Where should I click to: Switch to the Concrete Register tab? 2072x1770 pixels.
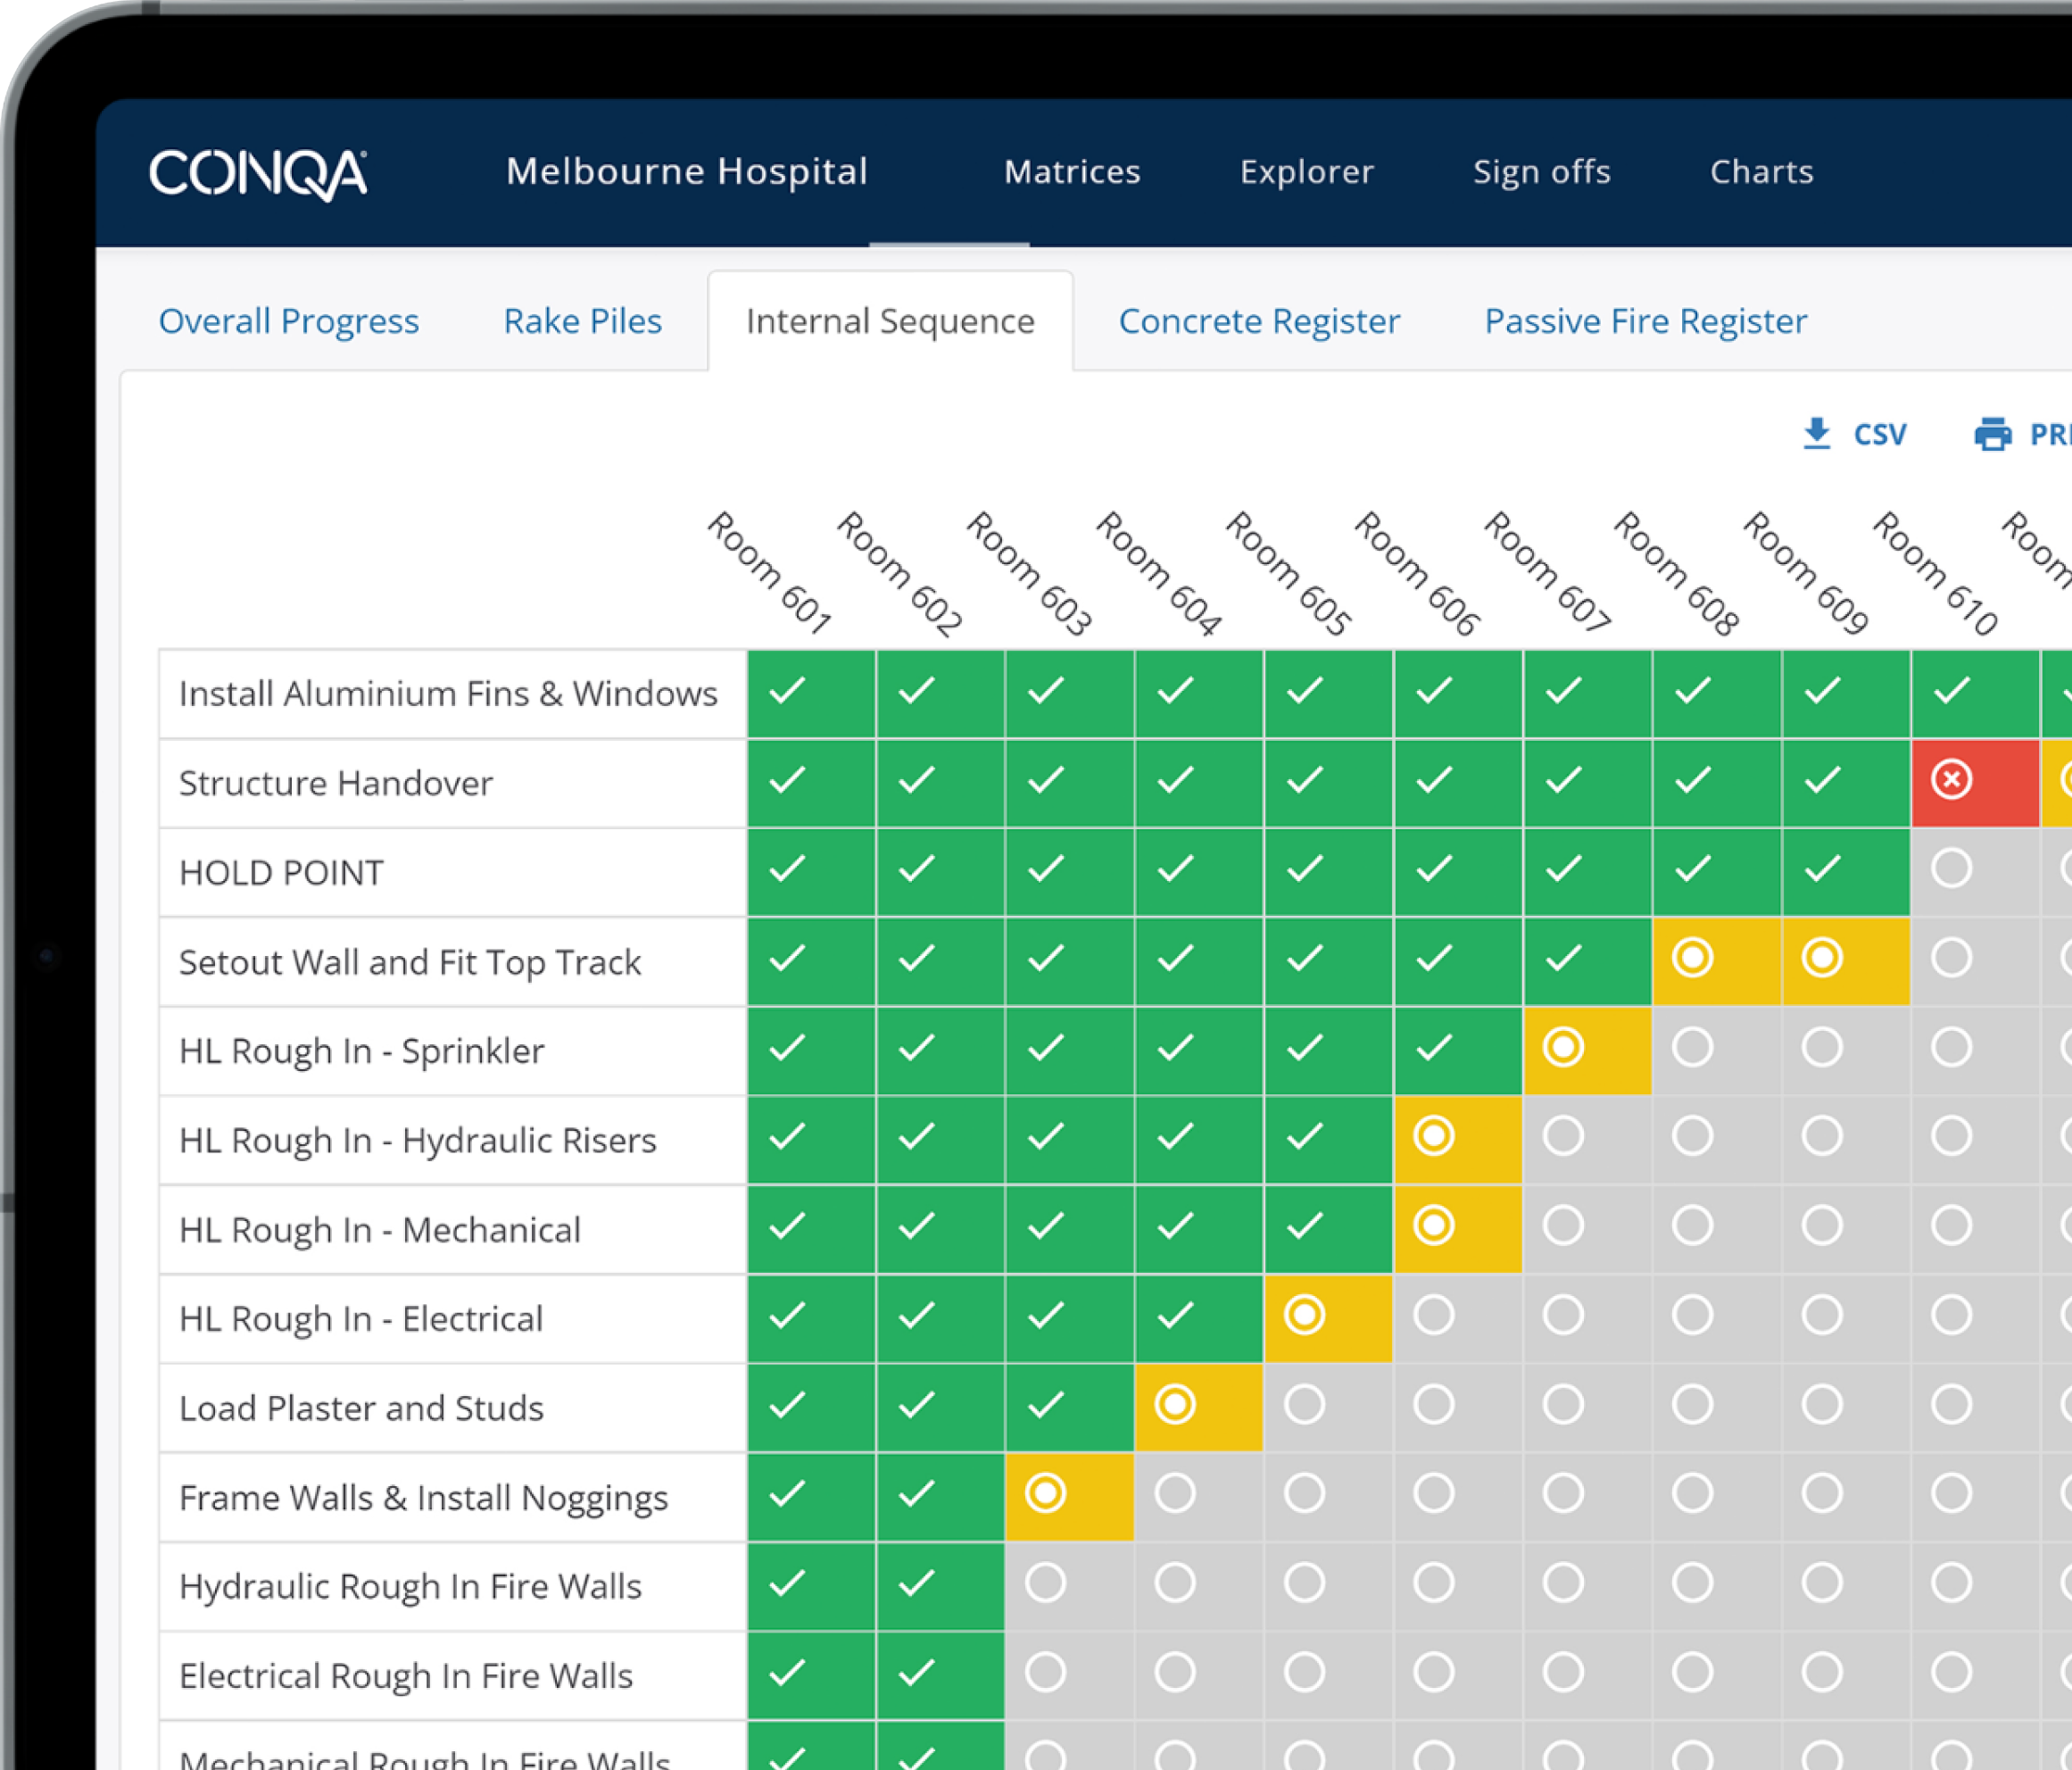(1260, 321)
